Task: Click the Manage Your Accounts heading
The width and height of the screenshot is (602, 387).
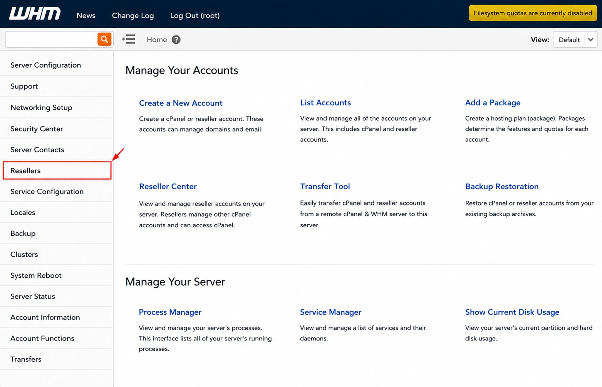Action: click(182, 70)
